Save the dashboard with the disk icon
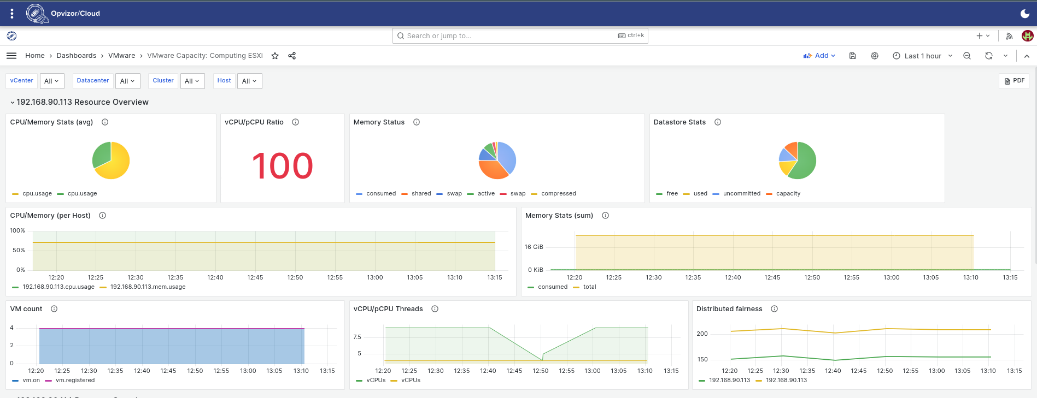 pyautogui.click(x=853, y=56)
